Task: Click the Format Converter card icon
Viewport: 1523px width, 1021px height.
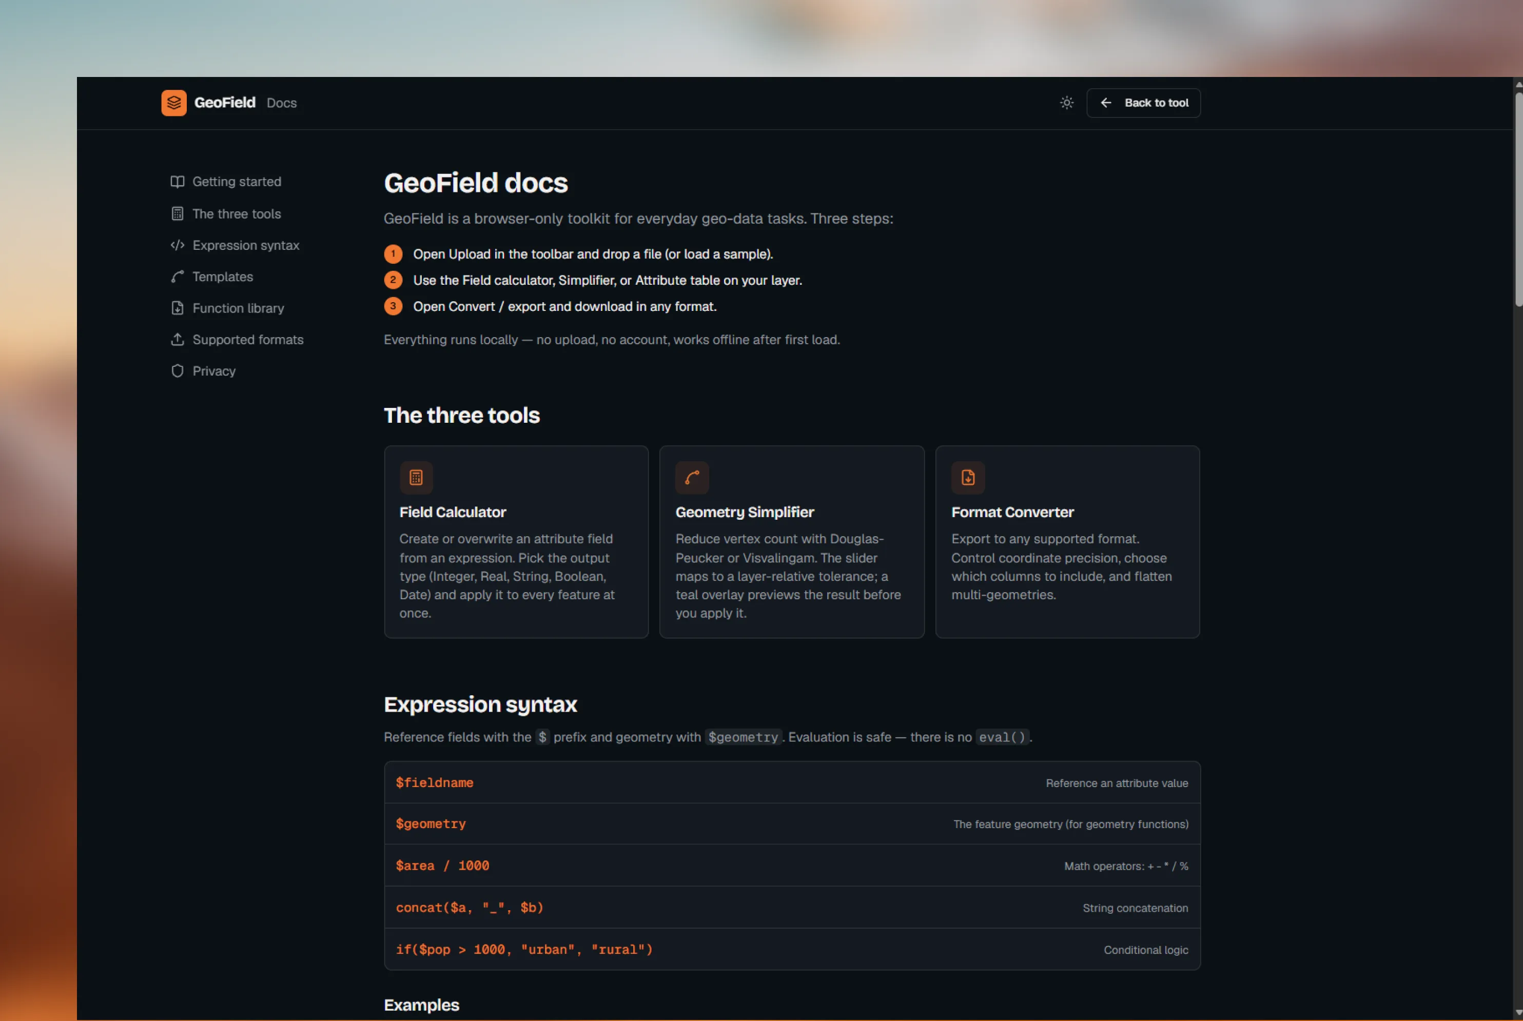Action: click(968, 478)
